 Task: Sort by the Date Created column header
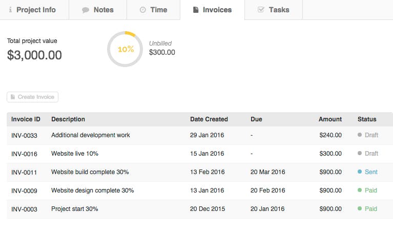coord(209,119)
